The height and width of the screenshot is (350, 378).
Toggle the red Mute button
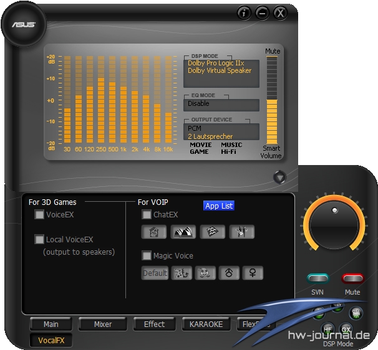tap(352, 278)
